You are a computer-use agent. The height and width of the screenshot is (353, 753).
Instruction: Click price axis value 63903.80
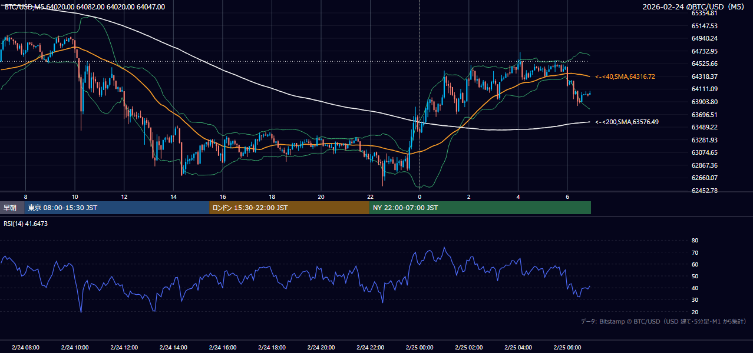coord(704,102)
